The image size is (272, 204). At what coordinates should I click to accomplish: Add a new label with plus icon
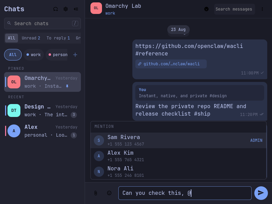coord(75,55)
